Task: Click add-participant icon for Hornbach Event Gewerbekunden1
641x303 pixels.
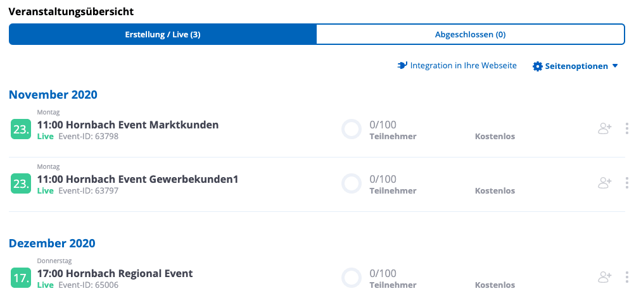Action: pos(604,183)
